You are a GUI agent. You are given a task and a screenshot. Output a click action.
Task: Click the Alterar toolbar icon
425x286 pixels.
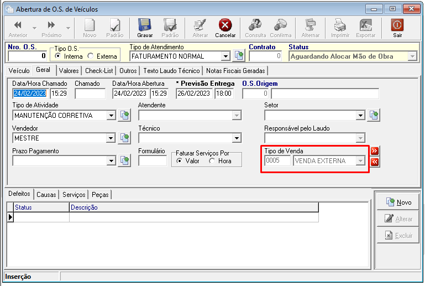click(200, 28)
